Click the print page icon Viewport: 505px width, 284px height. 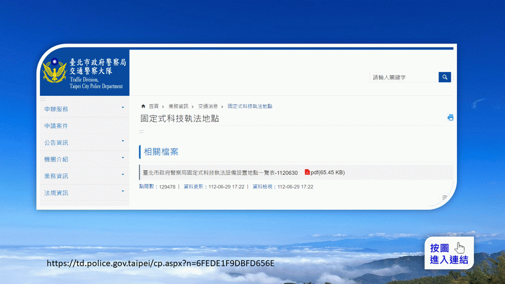[450, 118]
